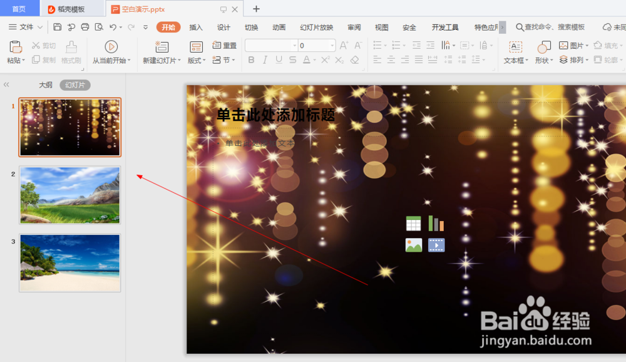This screenshot has width=626, height=362.
Task: Toggle numbered list
Action: point(396,45)
